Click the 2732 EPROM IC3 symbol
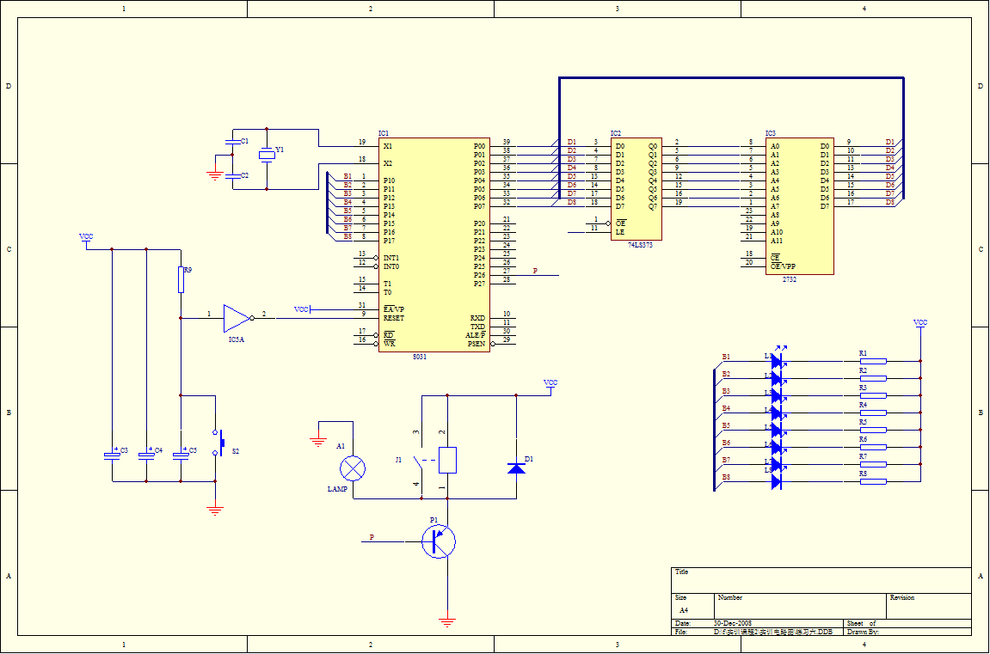Image resolution: width=990 pixels, height=654 pixels. pyautogui.click(x=800, y=202)
